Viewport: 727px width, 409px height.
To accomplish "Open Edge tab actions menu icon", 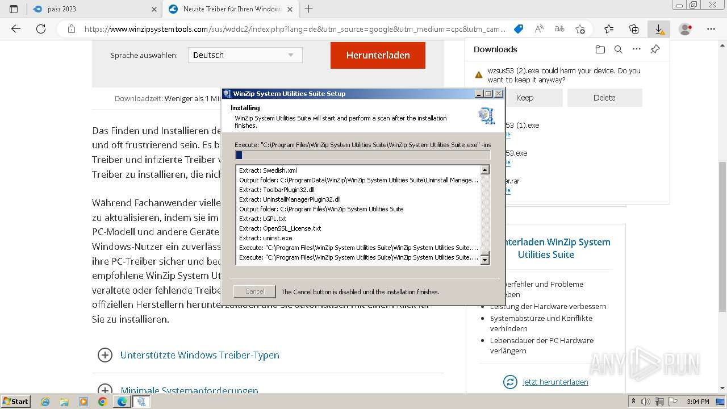I will [x=14, y=9].
